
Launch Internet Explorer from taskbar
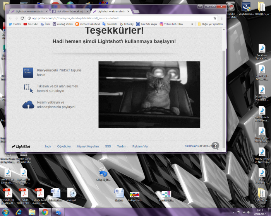click(19, 212)
